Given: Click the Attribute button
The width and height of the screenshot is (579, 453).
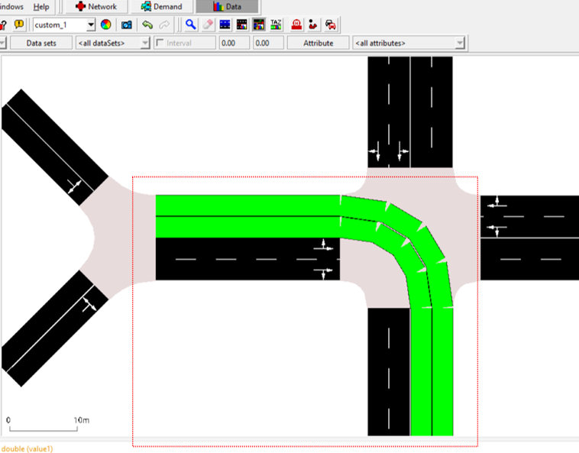Looking at the screenshot, I should pos(318,44).
